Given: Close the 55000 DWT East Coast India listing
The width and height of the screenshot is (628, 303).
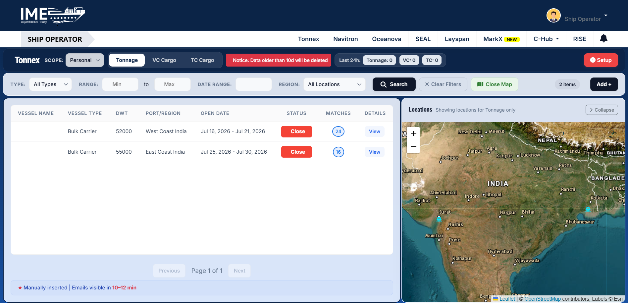Looking at the screenshot, I should coord(296,152).
